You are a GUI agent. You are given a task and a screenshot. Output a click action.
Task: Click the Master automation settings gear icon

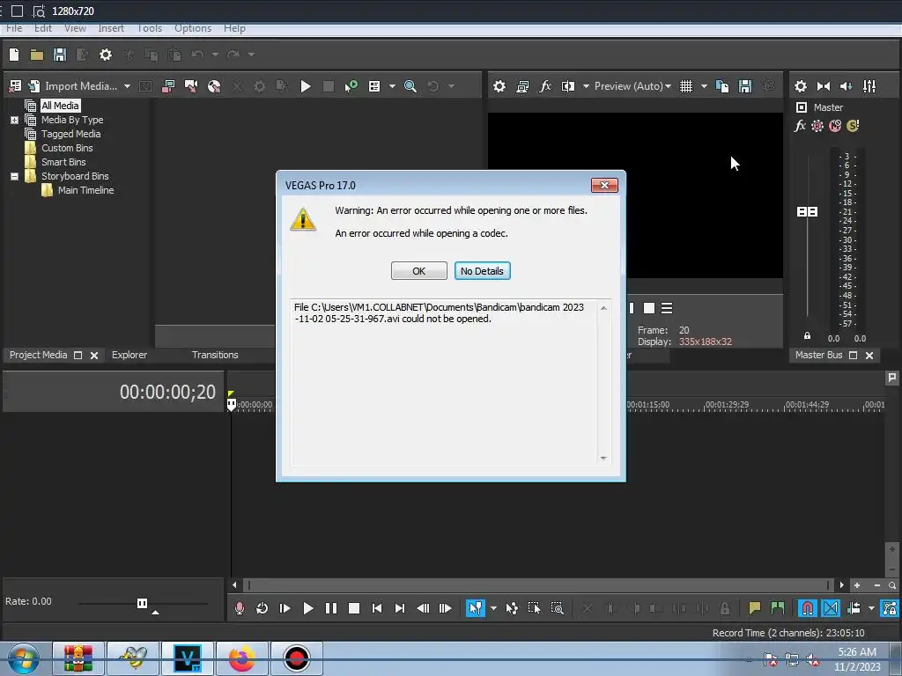tap(817, 125)
